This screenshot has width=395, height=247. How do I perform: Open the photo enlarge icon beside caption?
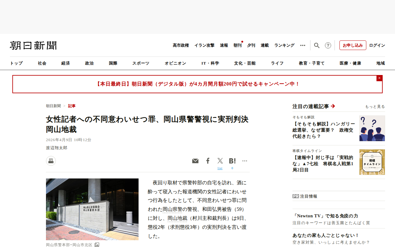pos(97,245)
